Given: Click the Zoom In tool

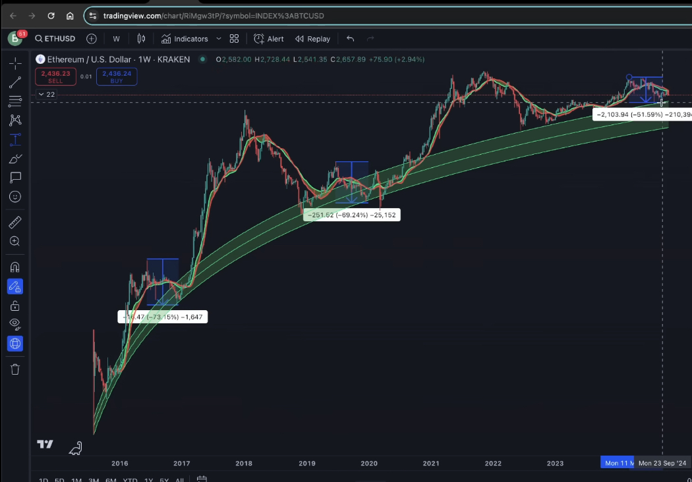Looking at the screenshot, I should coord(14,241).
